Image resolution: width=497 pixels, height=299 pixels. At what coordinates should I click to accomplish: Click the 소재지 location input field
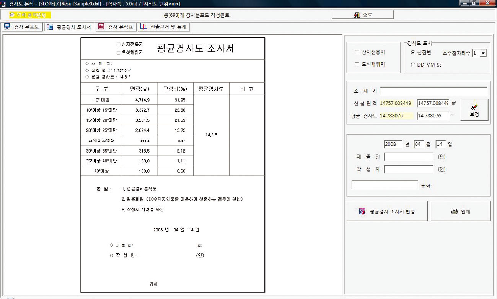[433, 91]
